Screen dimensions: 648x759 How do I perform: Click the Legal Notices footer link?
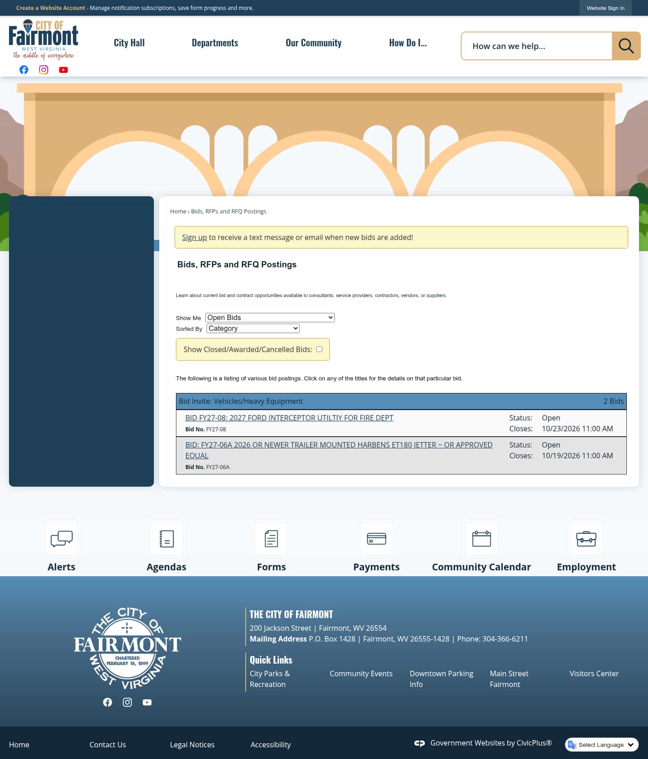tap(192, 745)
